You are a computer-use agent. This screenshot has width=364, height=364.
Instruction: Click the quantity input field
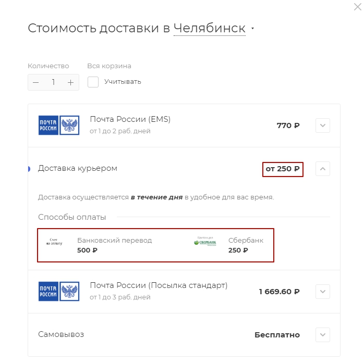tap(53, 82)
